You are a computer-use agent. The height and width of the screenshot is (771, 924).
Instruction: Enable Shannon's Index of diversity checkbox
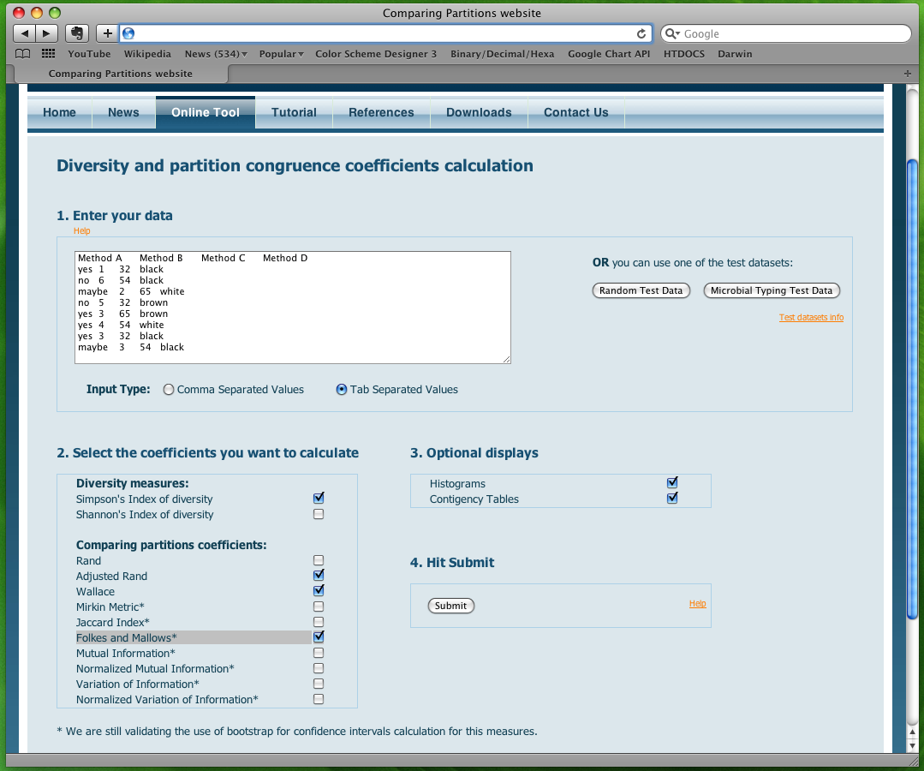(319, 514)
